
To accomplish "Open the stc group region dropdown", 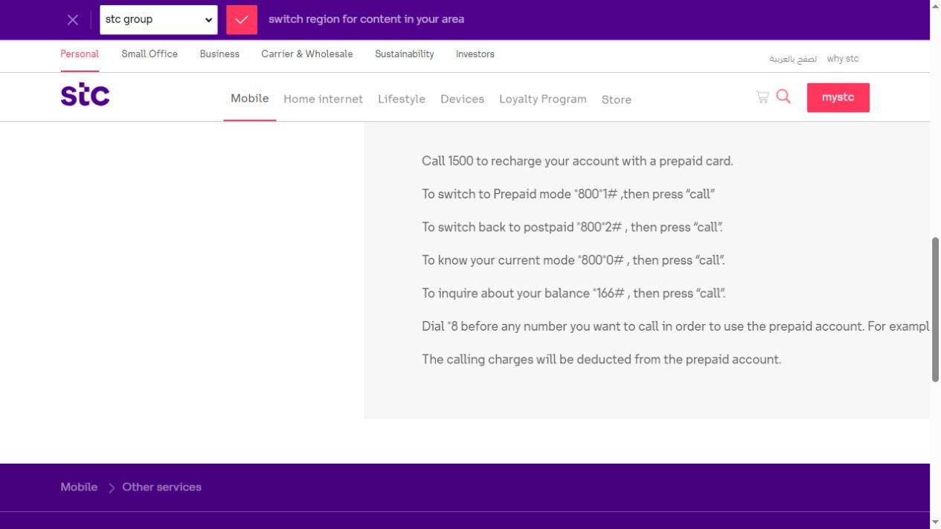I will [x=158, y=20].
